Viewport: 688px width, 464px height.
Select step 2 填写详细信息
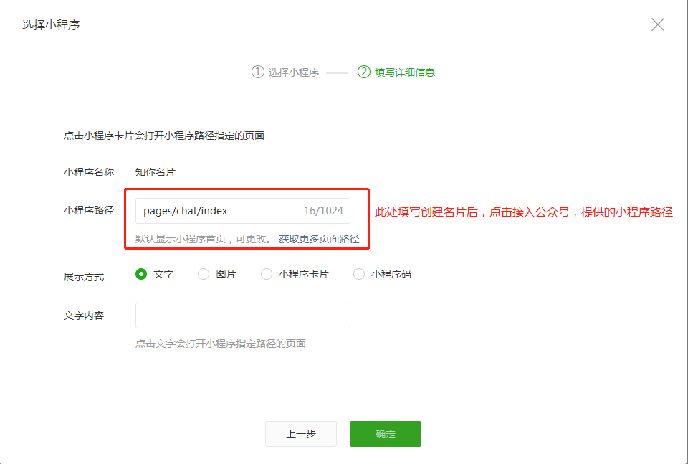(x=396, y=72)
